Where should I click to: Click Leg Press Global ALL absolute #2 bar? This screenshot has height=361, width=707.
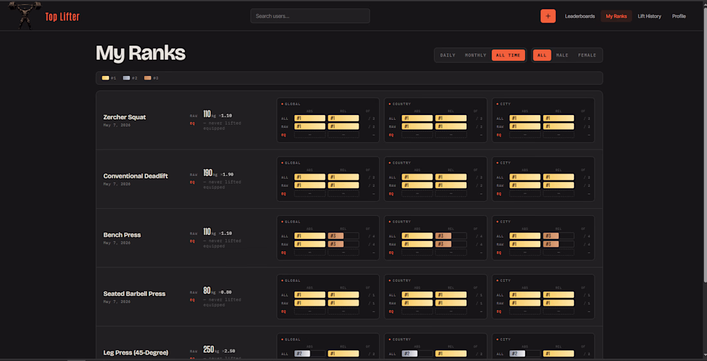click(310, 354)
